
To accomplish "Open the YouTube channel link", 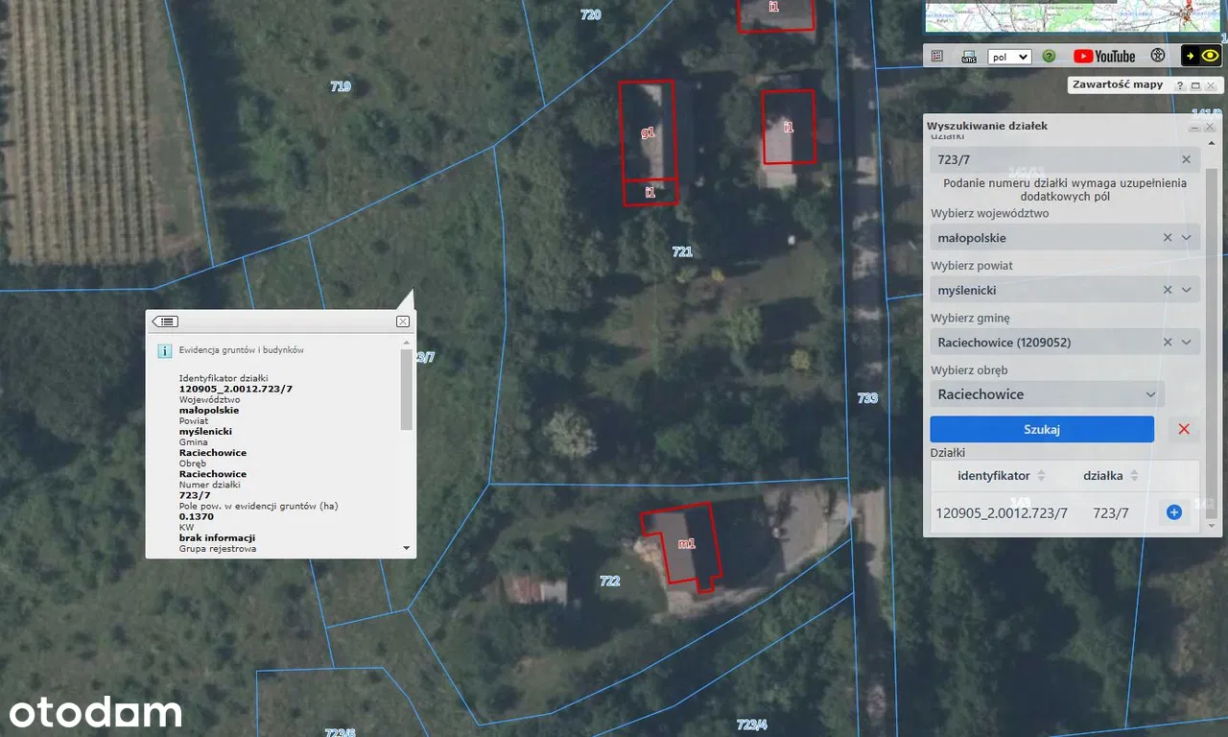I will tap(1103, 57).
